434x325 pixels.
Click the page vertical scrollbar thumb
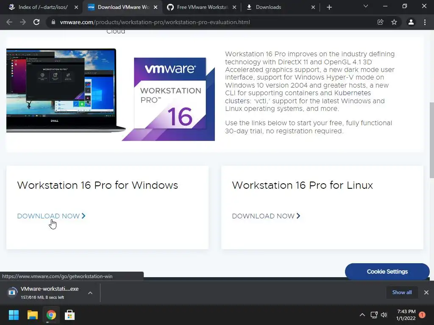(x=431, y=140)
